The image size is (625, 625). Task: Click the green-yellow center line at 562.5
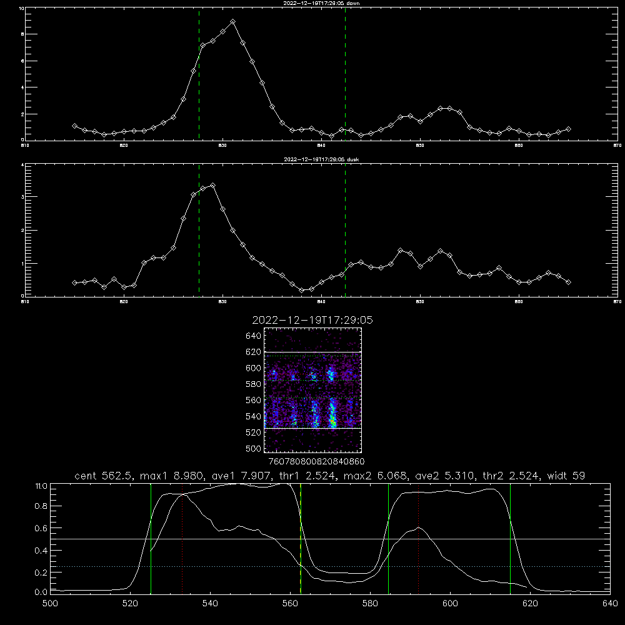pyautogui.click(x=301, y=538)
